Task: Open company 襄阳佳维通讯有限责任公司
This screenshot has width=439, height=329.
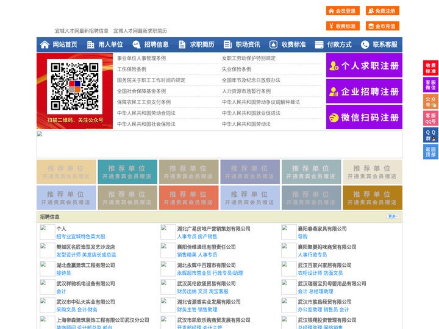Action: (x=206, y=247)
